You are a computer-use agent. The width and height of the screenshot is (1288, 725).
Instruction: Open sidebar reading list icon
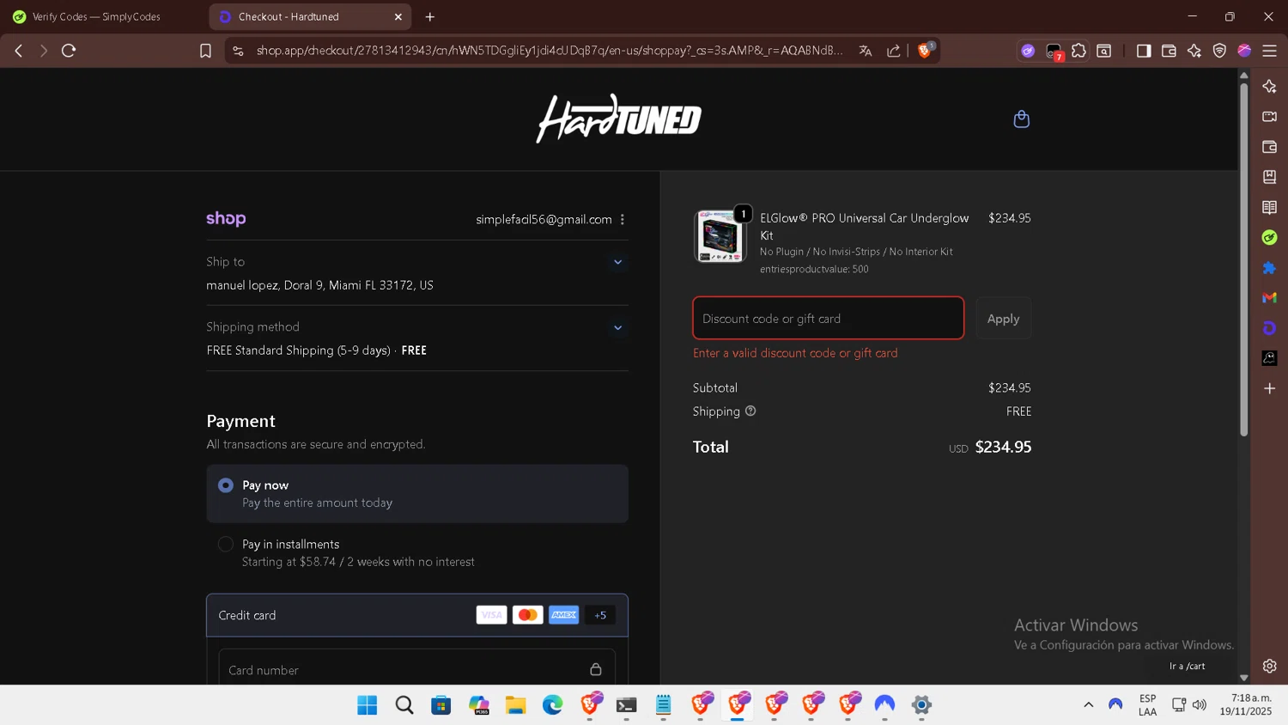pos(1269,207)
